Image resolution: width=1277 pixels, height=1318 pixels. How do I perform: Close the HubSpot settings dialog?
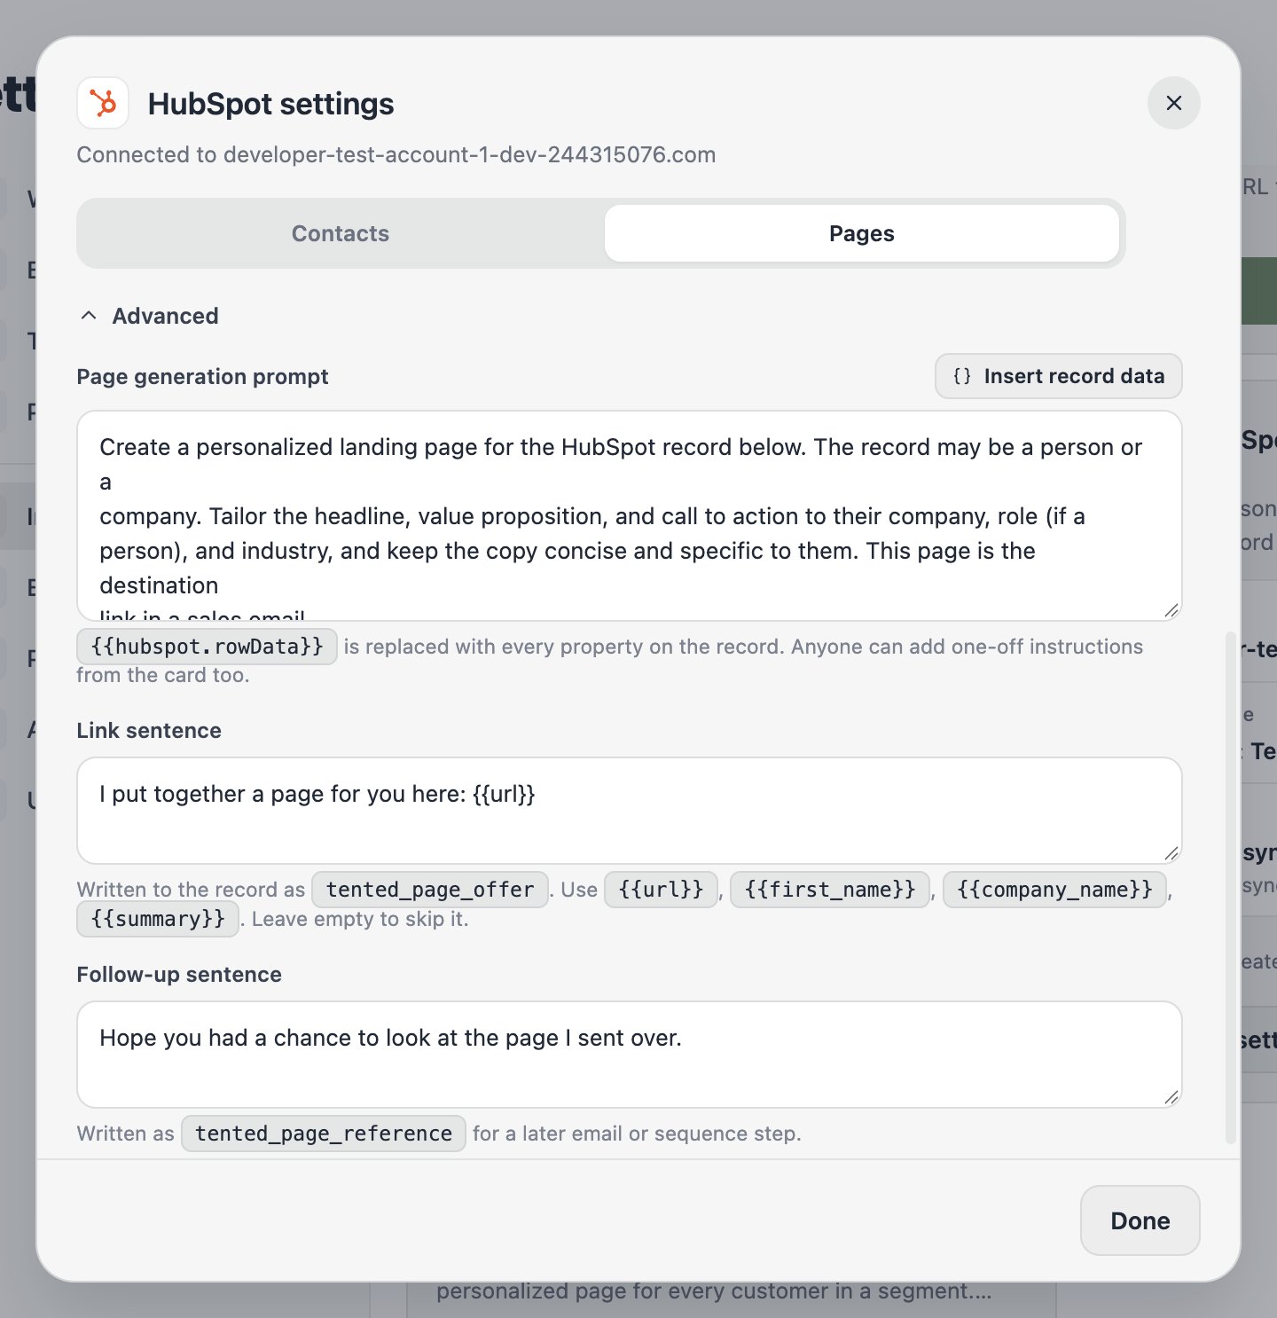pyautogui.click(x=1173, y=103)
